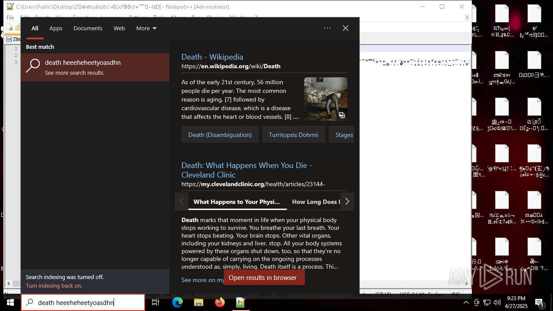Click the volume speaker tray icon
Viewport: 553px width, 311px height.
point(497,302)
